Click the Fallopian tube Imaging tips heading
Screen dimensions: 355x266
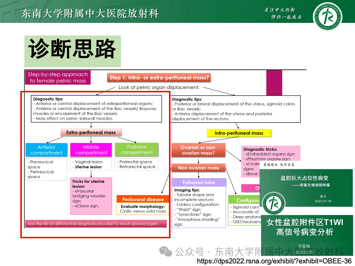pos(187,190)
